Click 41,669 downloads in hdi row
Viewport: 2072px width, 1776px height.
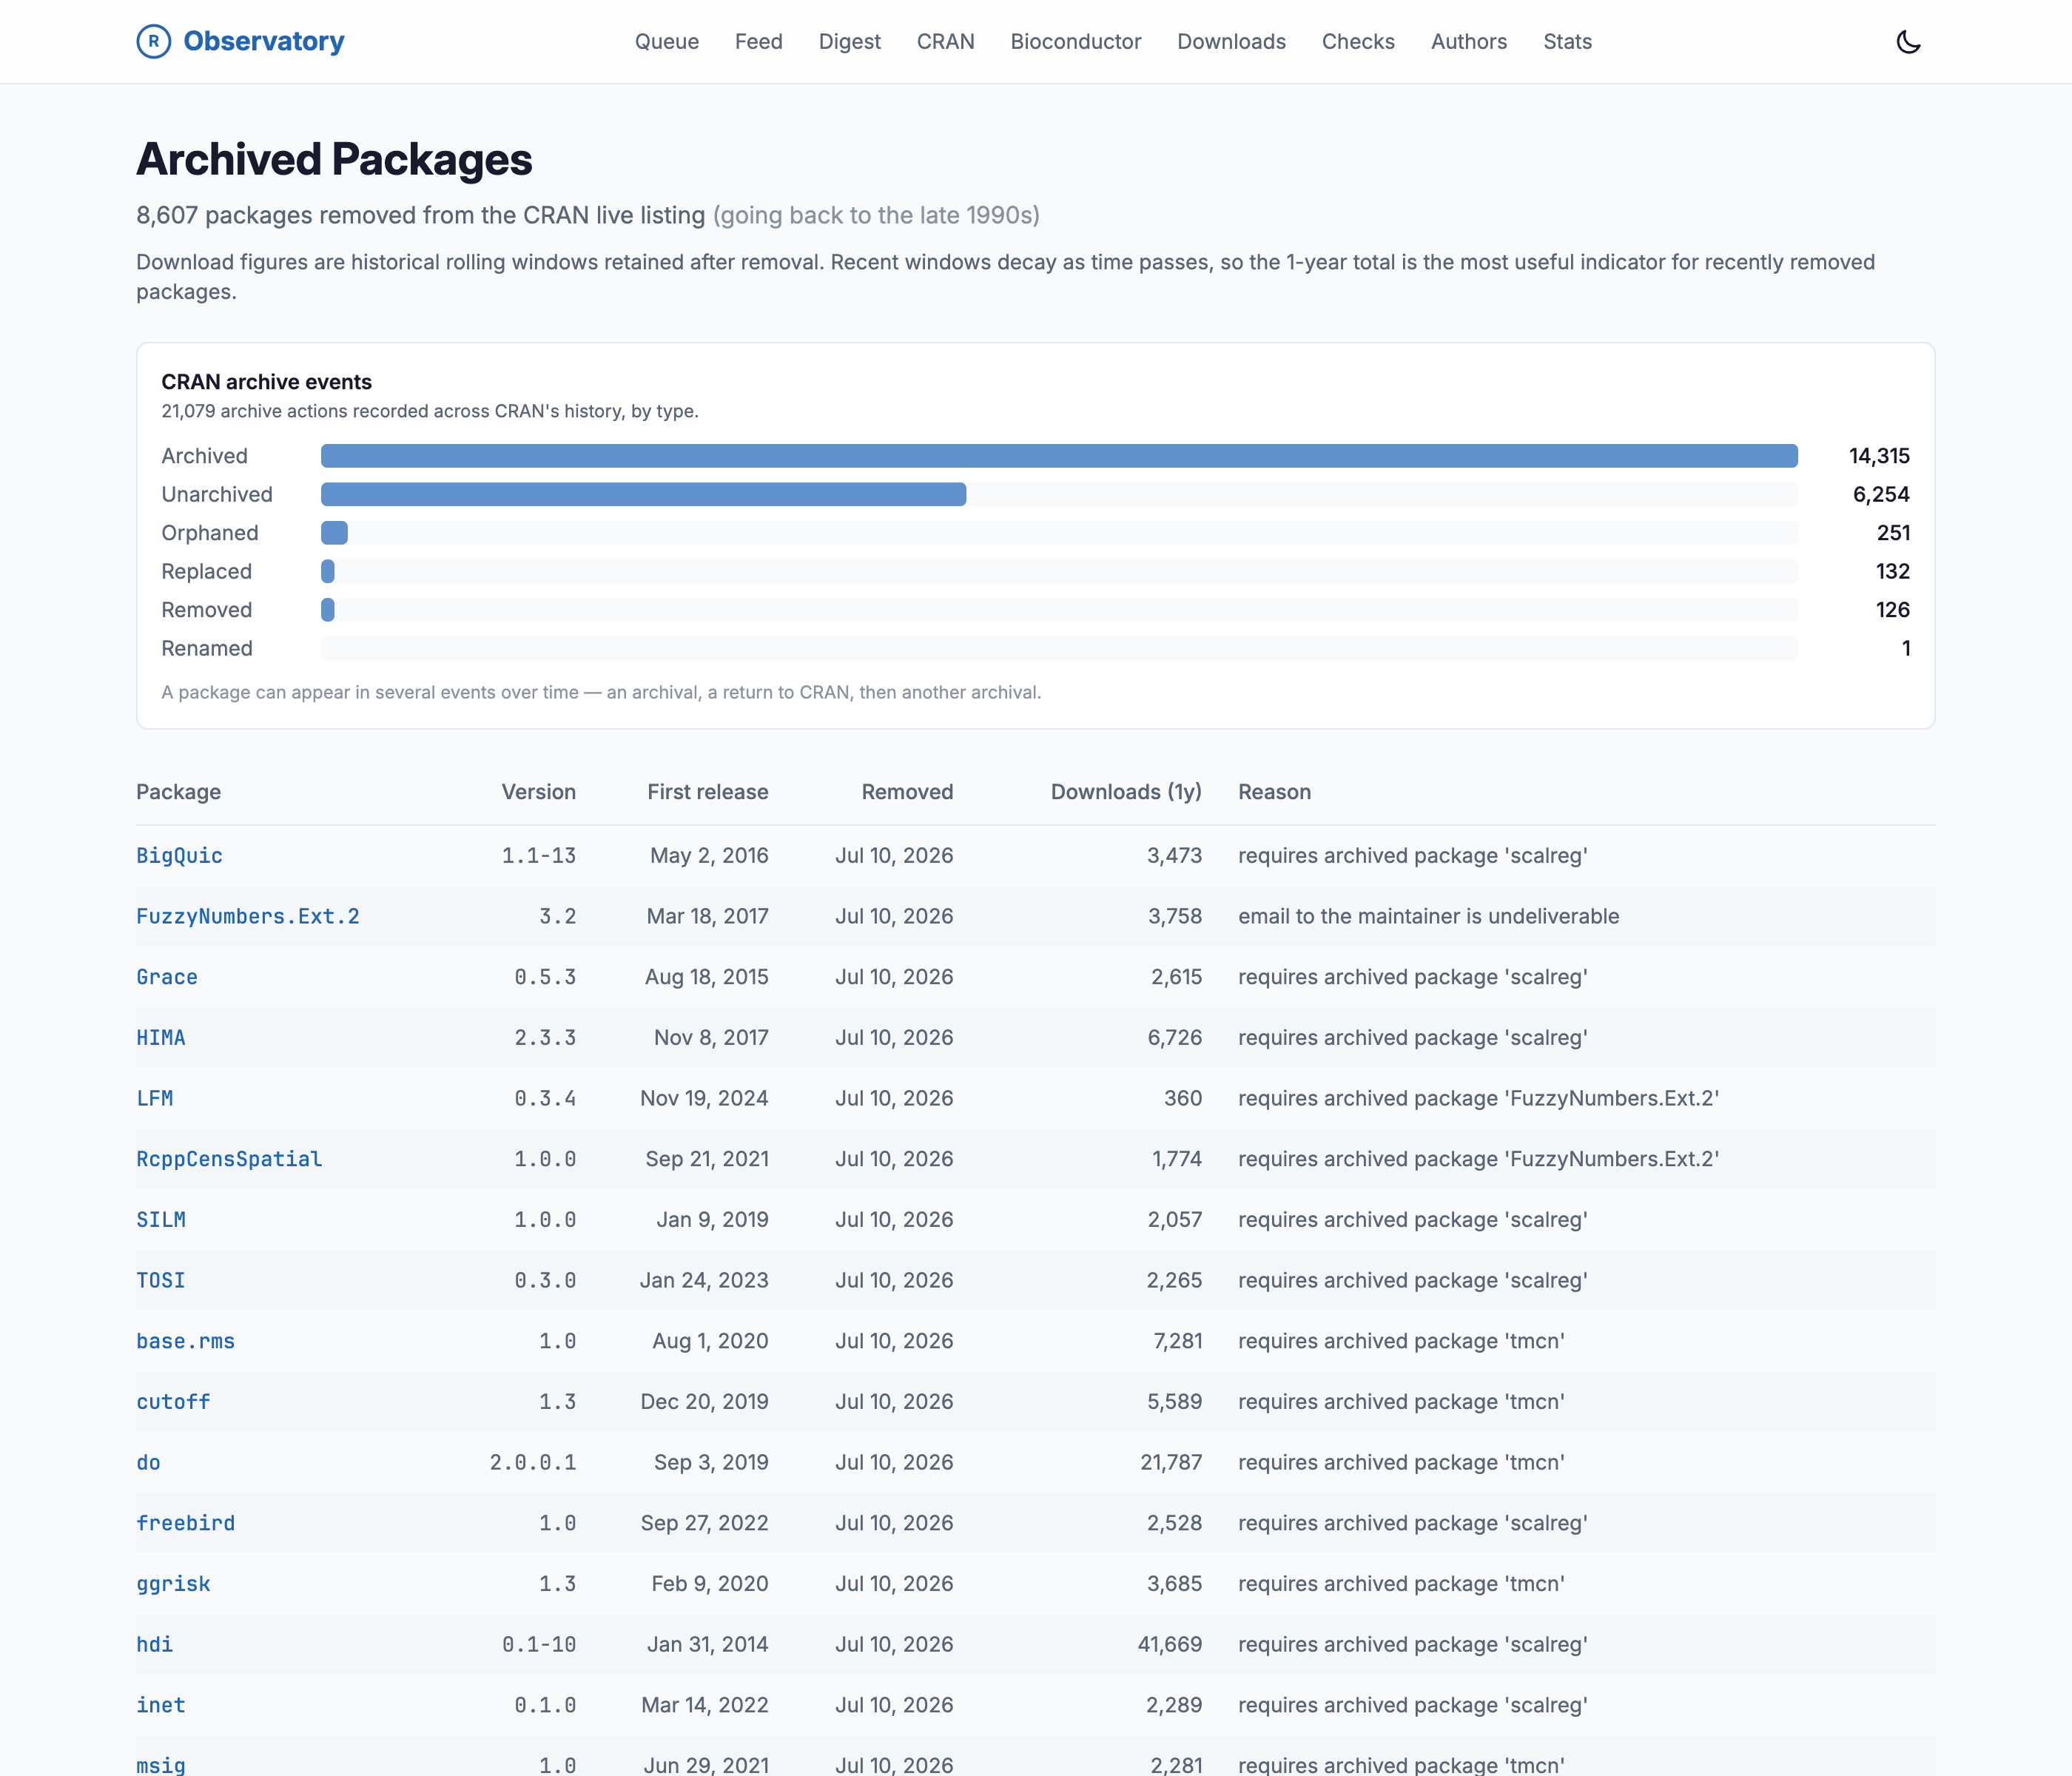(1169, 1644)
